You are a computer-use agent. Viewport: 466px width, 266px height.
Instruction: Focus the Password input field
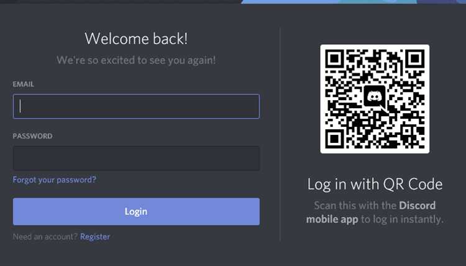(136, 158)
